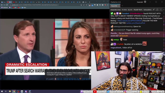Click the share icon in address bar
This screenshot has height=93, width=165.
click(84, 5)
